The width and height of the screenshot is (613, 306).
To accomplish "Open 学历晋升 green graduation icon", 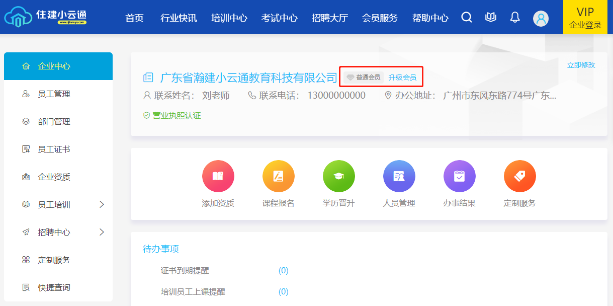I will point(338,176).
